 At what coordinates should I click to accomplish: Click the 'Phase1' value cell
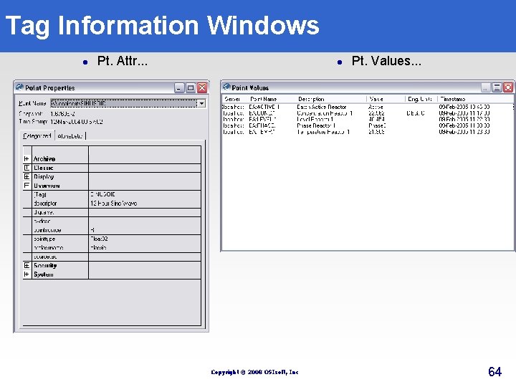click(377, 125)
